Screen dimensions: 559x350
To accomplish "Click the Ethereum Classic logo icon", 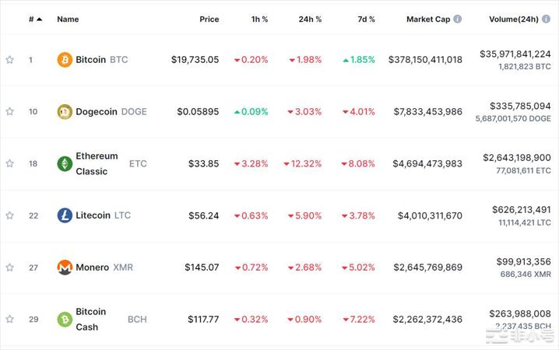I will click(65, 163).
